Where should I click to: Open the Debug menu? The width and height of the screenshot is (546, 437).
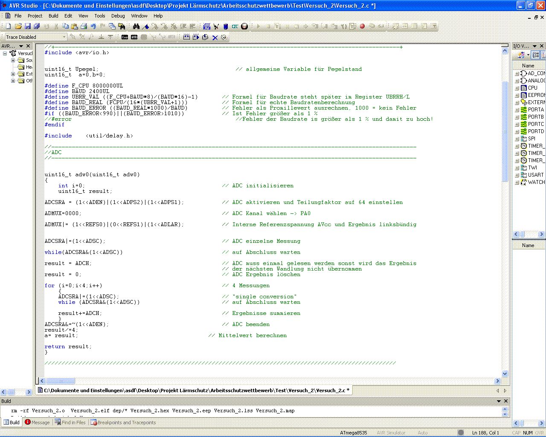pos(118,16)
